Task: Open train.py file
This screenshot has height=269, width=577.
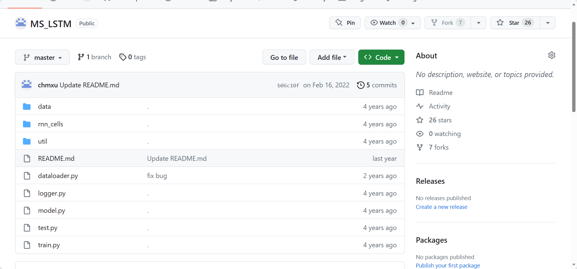Action: coord(49,245)
